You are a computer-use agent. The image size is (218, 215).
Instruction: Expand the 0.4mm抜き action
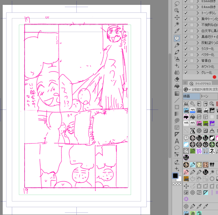tap(198, 7)
